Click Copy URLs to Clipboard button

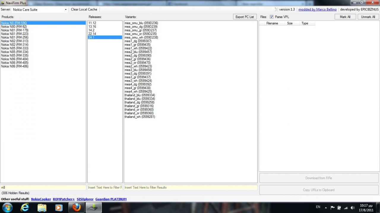pyautogui.click(x=319, y=190)
